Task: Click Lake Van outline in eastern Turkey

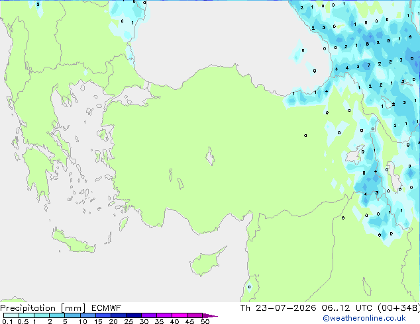Action: pos(355,155)
